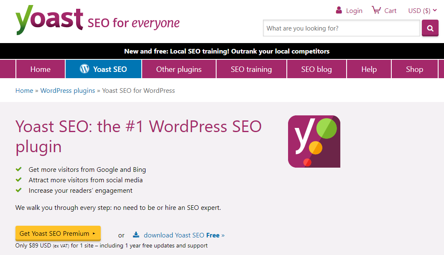The width and height of the screenshot is (444, 255).
Task: Click the shopping cart icon
Action: (376, 10)
